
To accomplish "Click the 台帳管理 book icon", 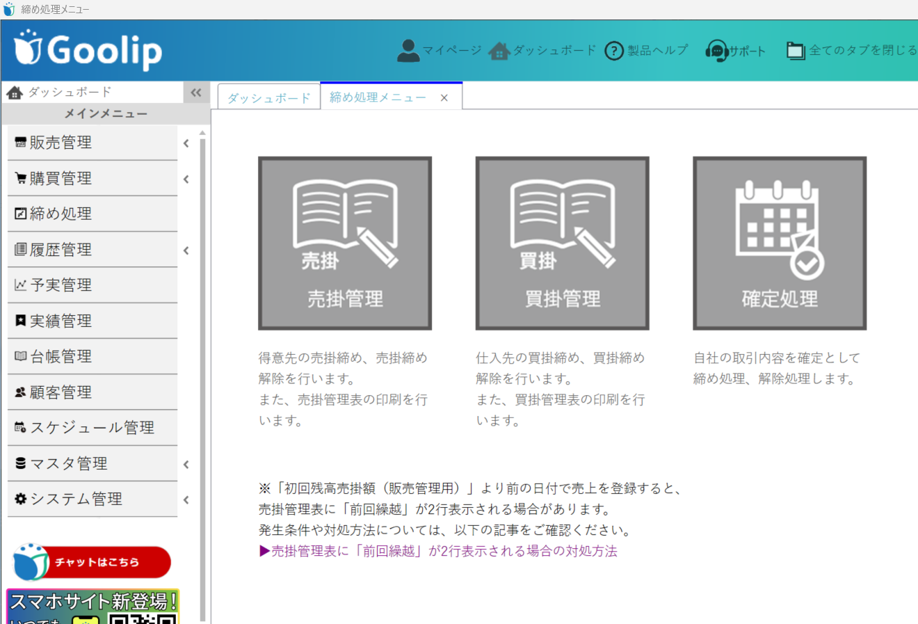I will pos(21,356).
